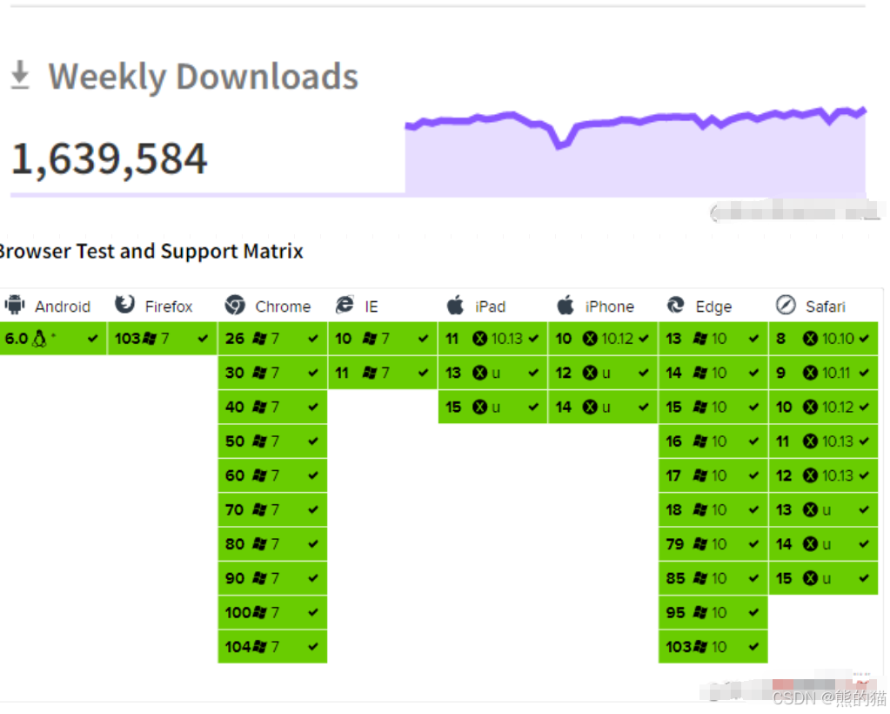
Task: Click the Firefox browser icon
Action: click(x=125, y=305)
